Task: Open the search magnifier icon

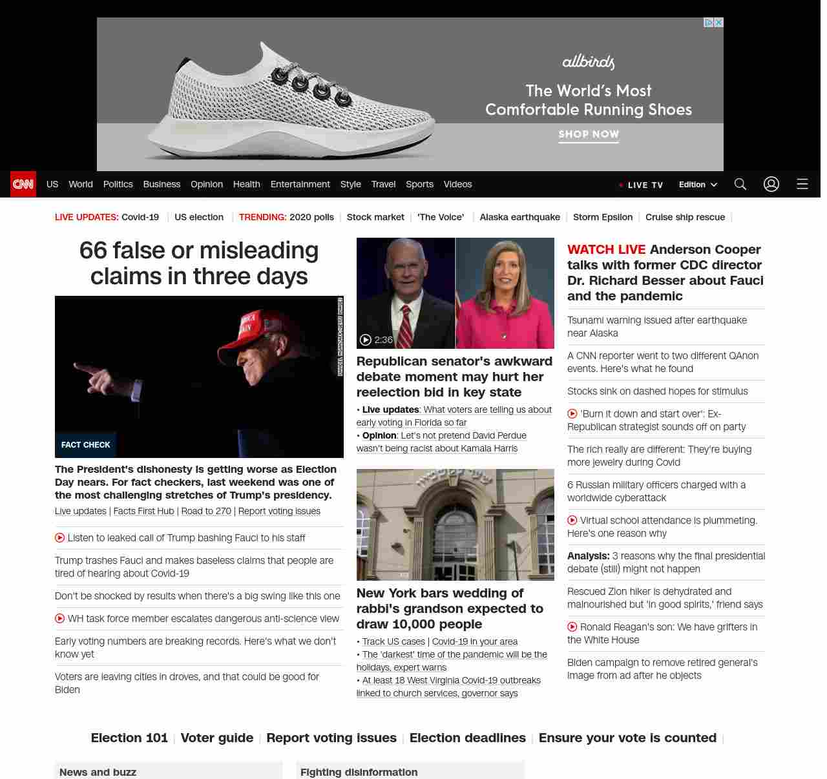Action: (x=740, y=184)
